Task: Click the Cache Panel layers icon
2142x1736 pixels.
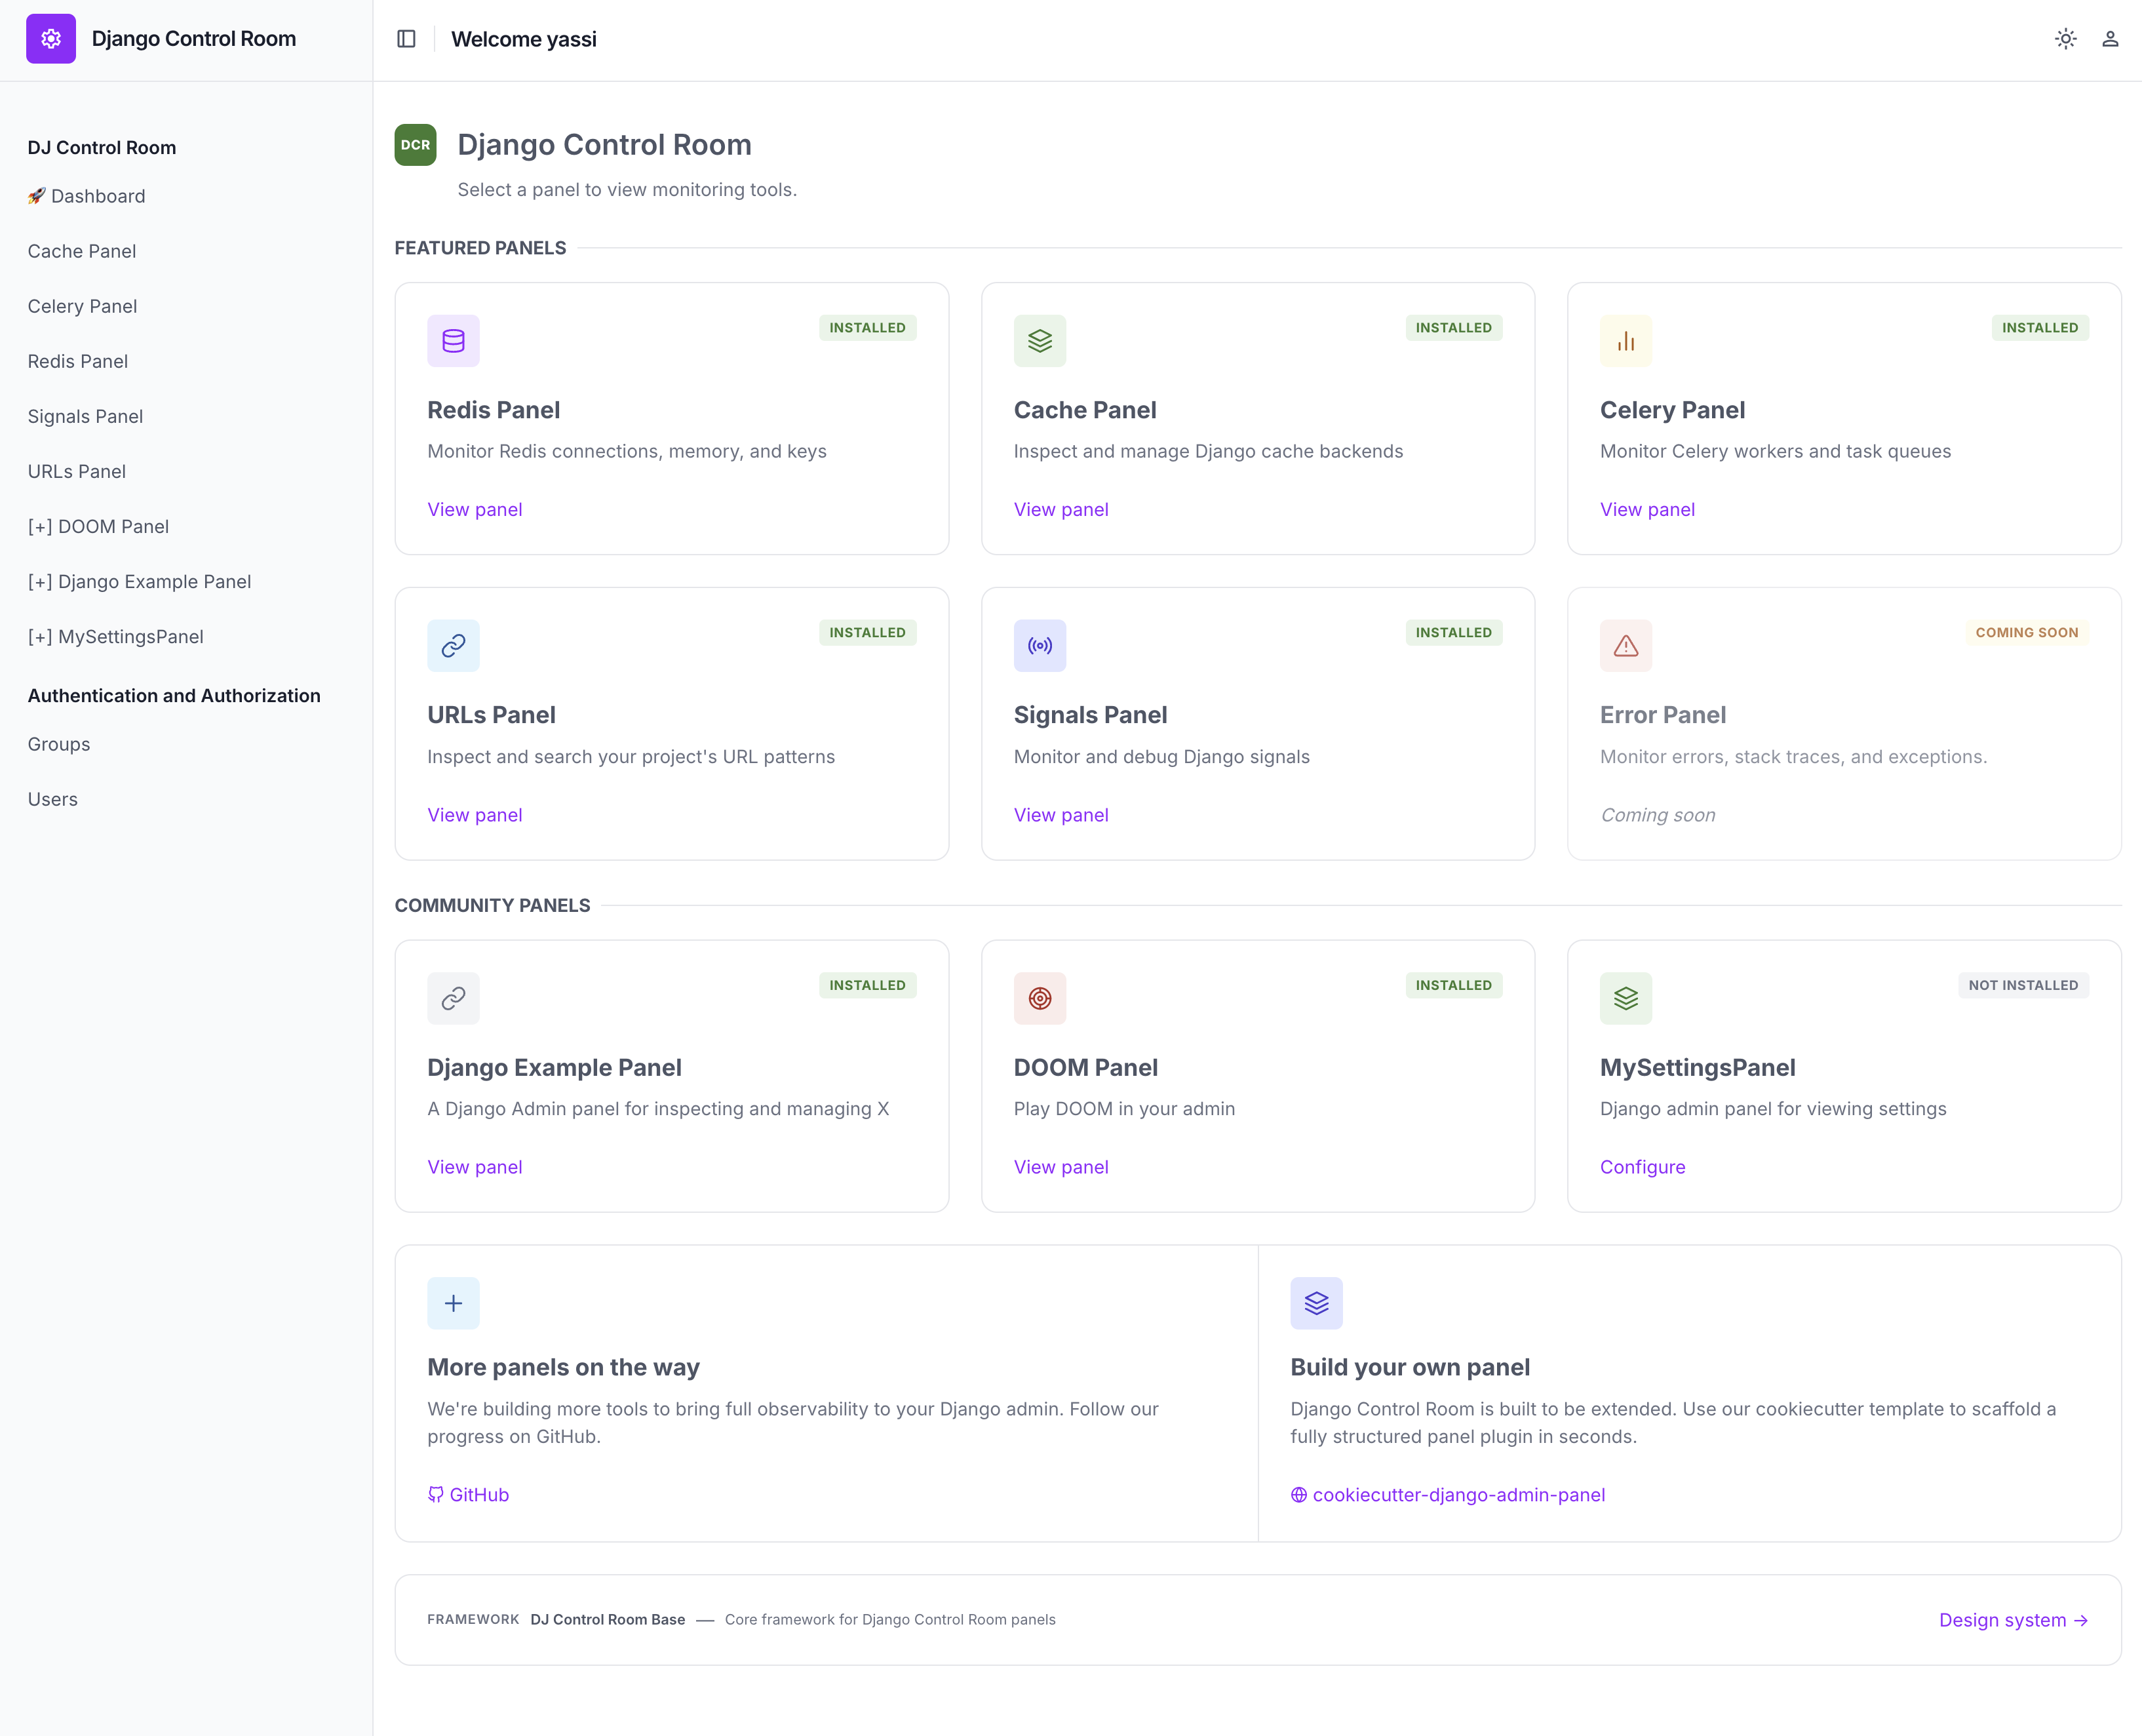Action: click(1040, 341)
